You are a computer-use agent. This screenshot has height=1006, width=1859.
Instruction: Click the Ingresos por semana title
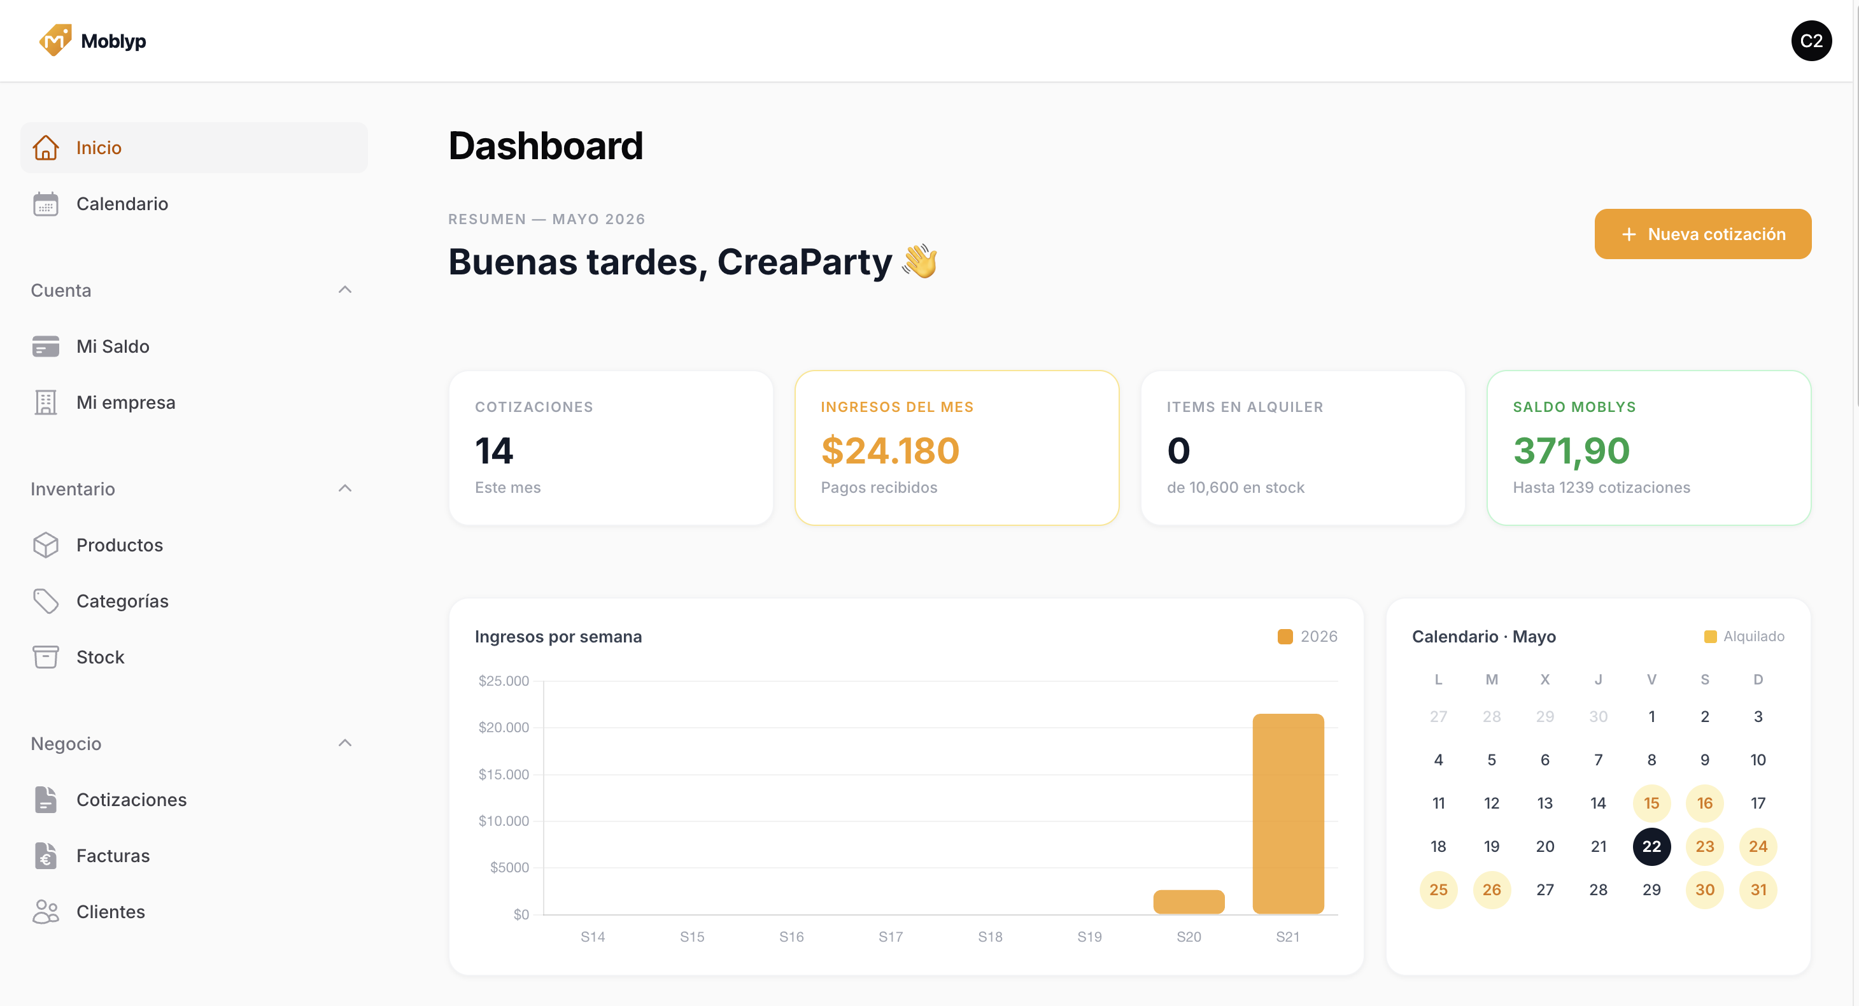[x=558, y=637]
